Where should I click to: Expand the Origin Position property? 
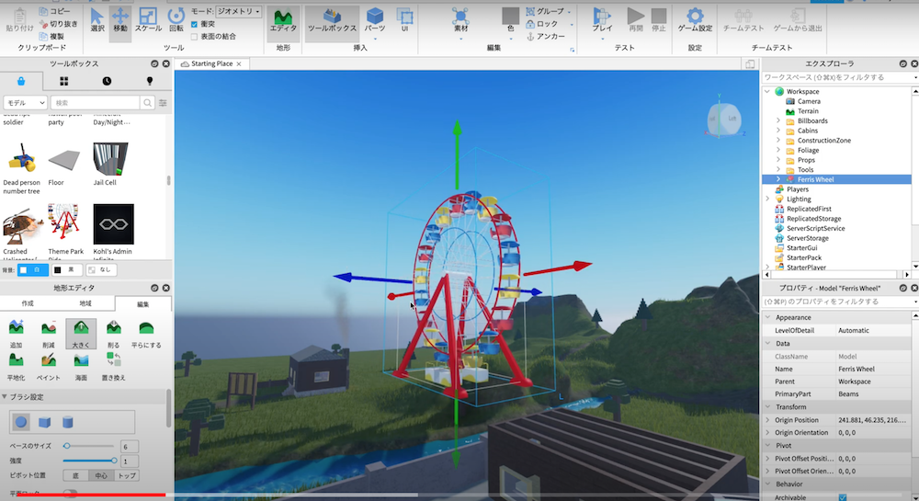coord(768,420)
